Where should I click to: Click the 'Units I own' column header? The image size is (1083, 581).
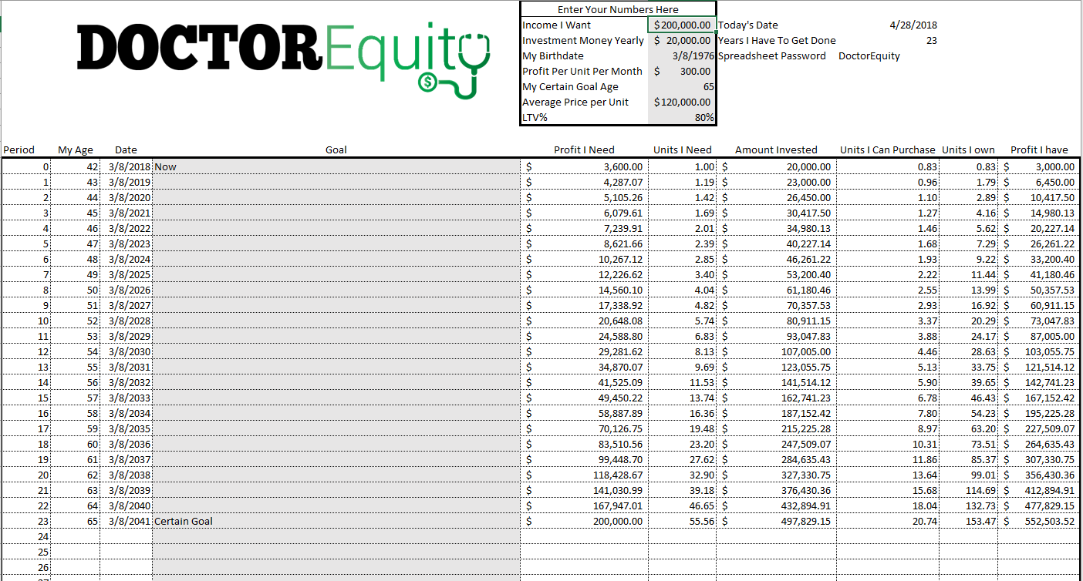point(969,149)
